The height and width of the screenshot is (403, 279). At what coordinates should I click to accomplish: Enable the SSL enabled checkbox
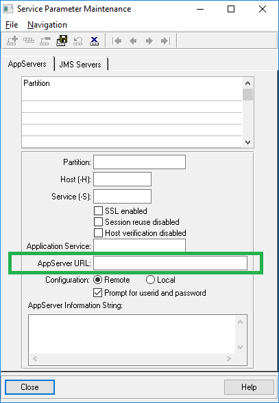98,211
